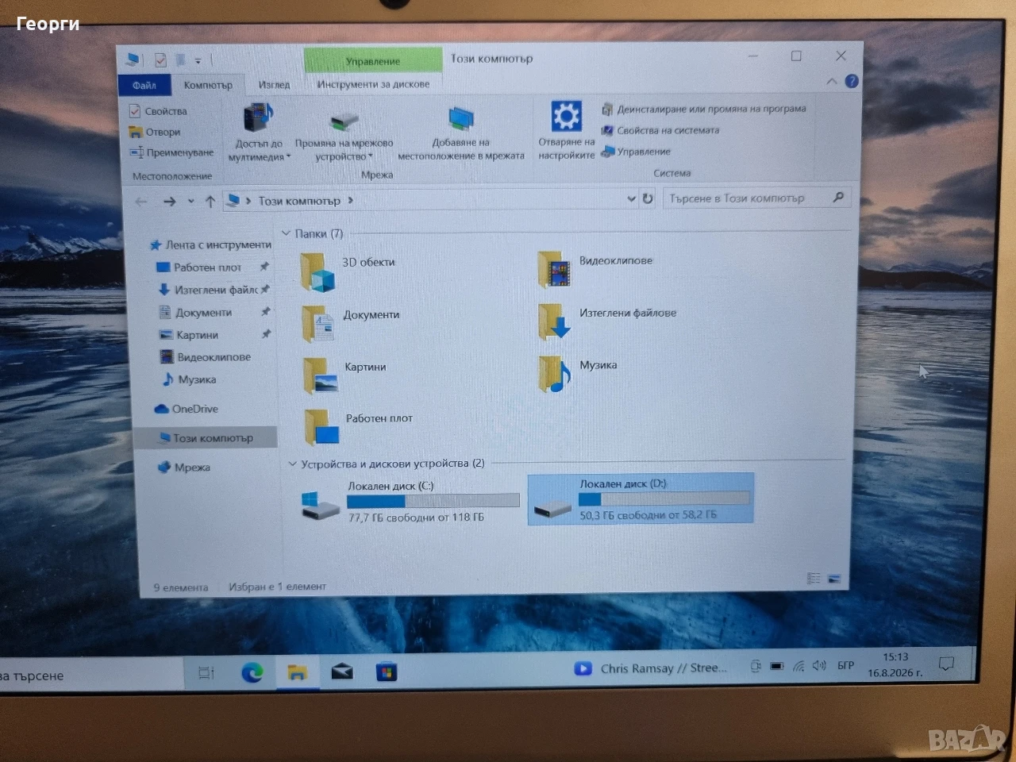Collapse the ribbon with the chevron
Image resolution: width=1016 pixels, height=762 pixels.
[x=831, y=81]
